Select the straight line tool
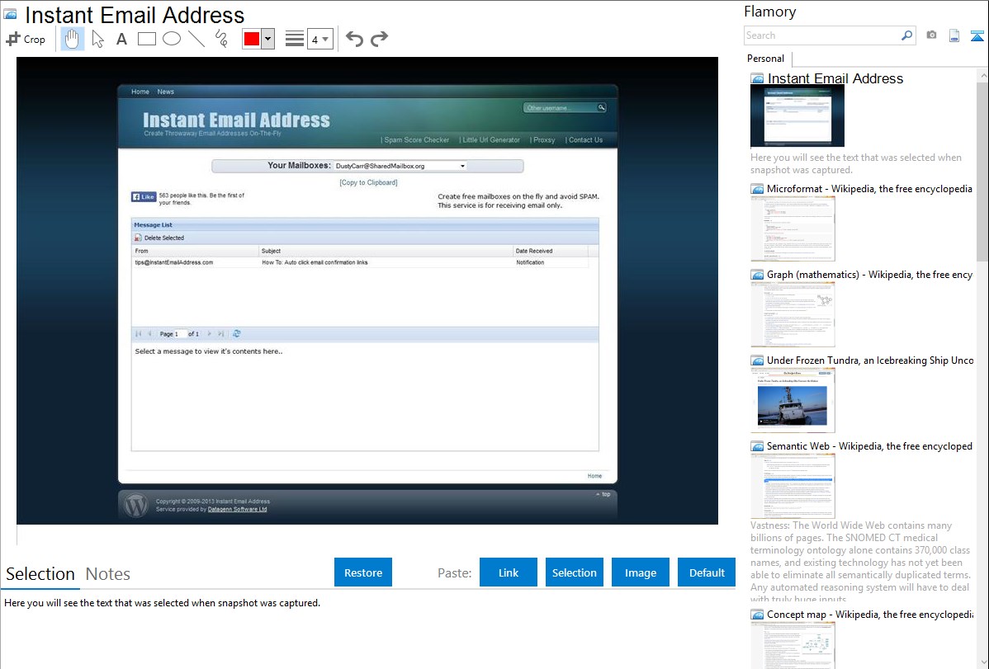 [196, 39]
